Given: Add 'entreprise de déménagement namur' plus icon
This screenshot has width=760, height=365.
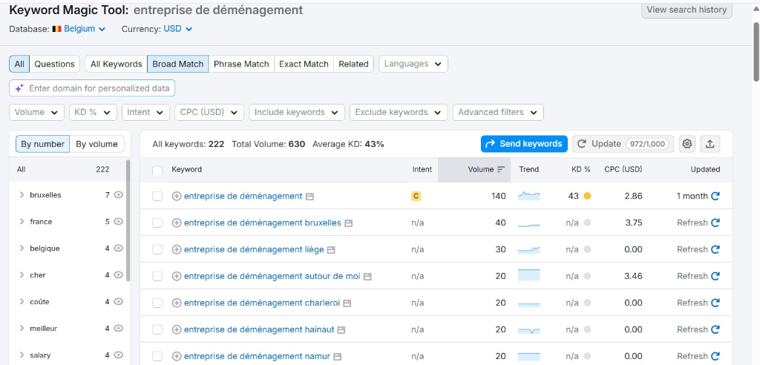Looking at the screenshot, I should (177, 357).
